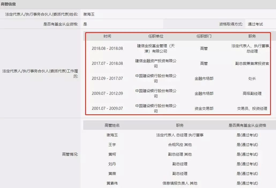Click the 高管姓名 column header
The width and height of the screenshot is (276, 188).
coord(112,125)
